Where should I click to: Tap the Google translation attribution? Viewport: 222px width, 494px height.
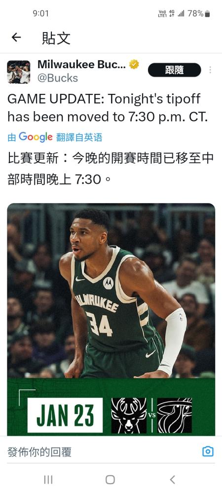(x=36, y=137)
